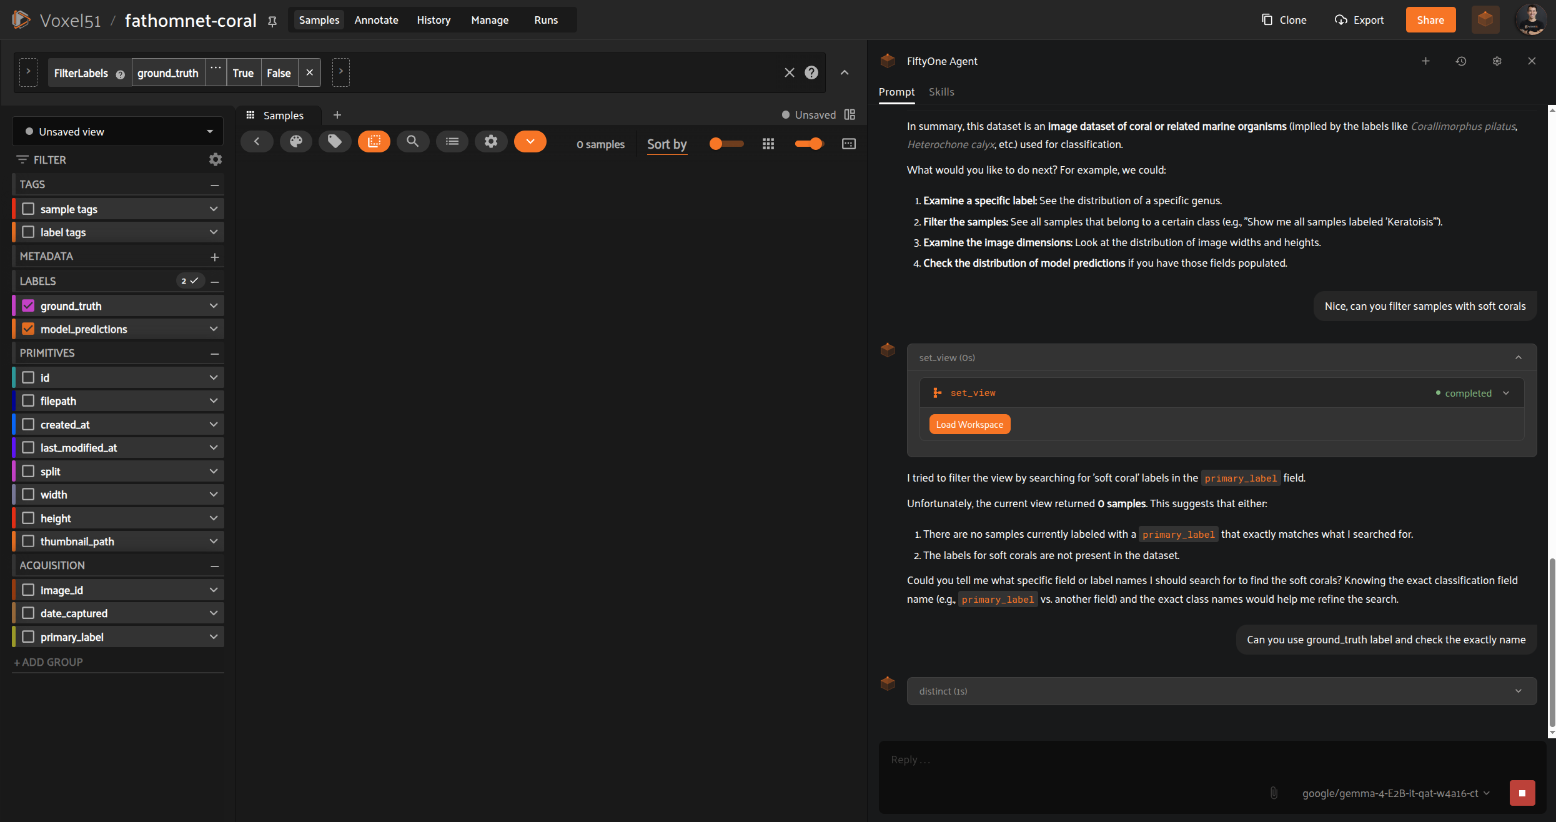Pin the fathomnet-coral dataset
The image size is (1556, 822).
pos(272,21)
